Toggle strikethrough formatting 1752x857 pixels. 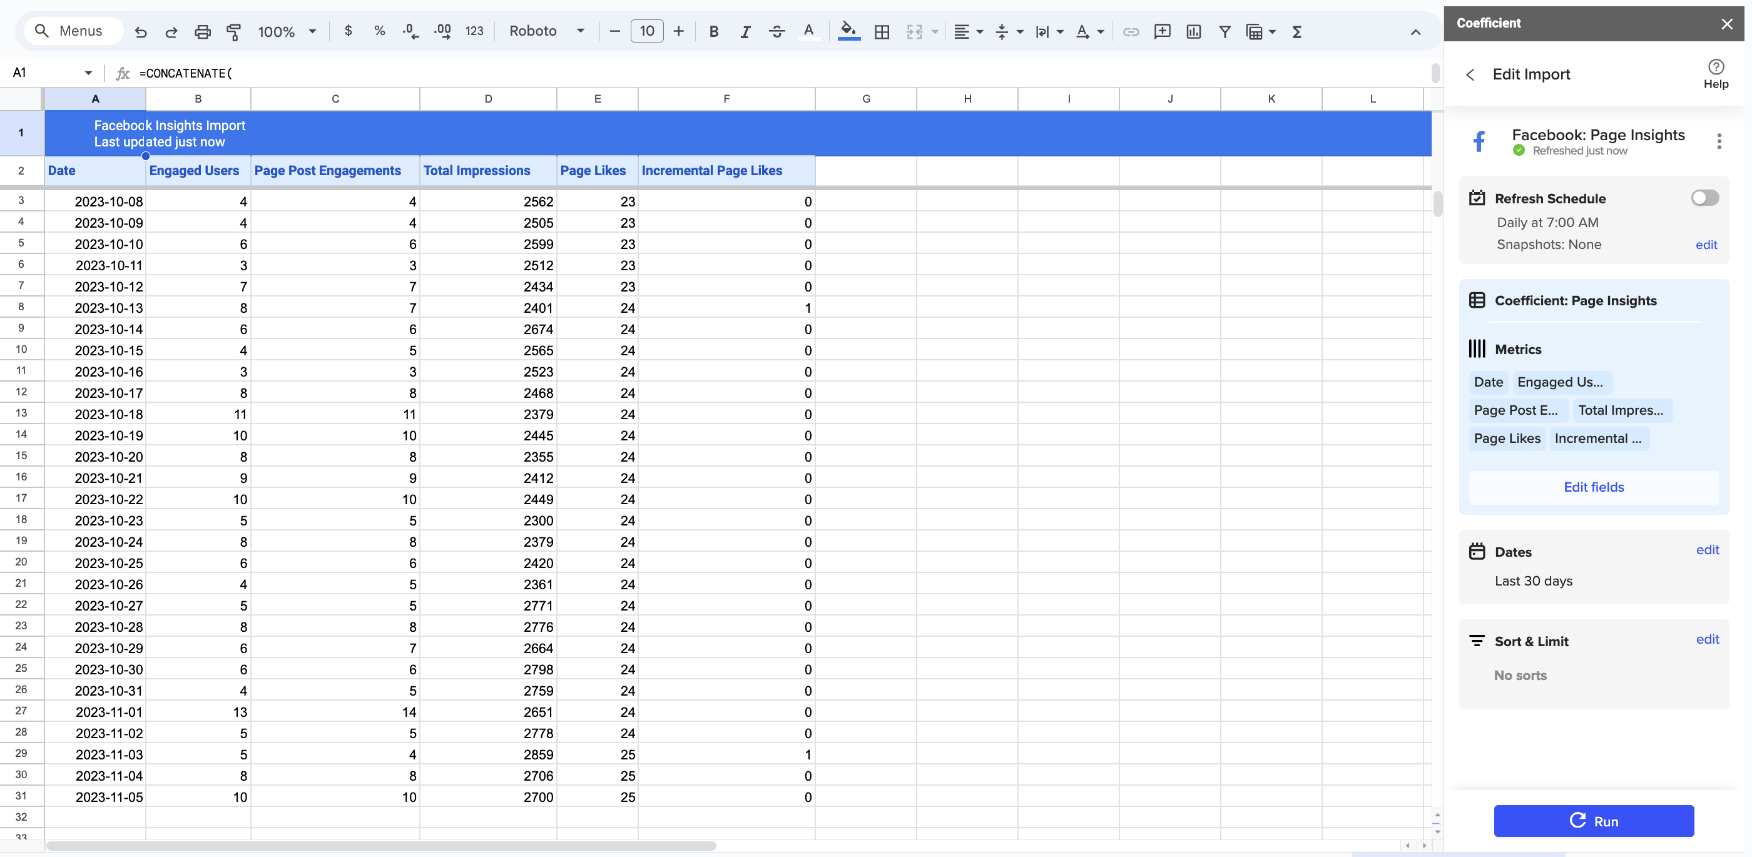777,31
